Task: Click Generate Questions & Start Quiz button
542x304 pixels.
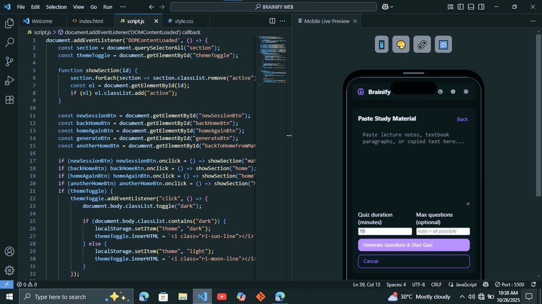Action: tap(414, 245)
